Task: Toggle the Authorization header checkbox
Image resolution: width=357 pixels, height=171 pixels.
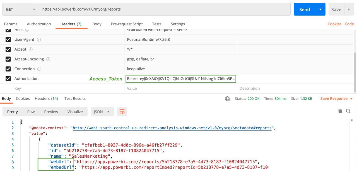Action: click(8, 79)
